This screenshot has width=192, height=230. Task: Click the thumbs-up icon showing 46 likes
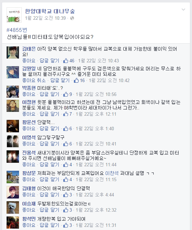[x=66, y=61]
